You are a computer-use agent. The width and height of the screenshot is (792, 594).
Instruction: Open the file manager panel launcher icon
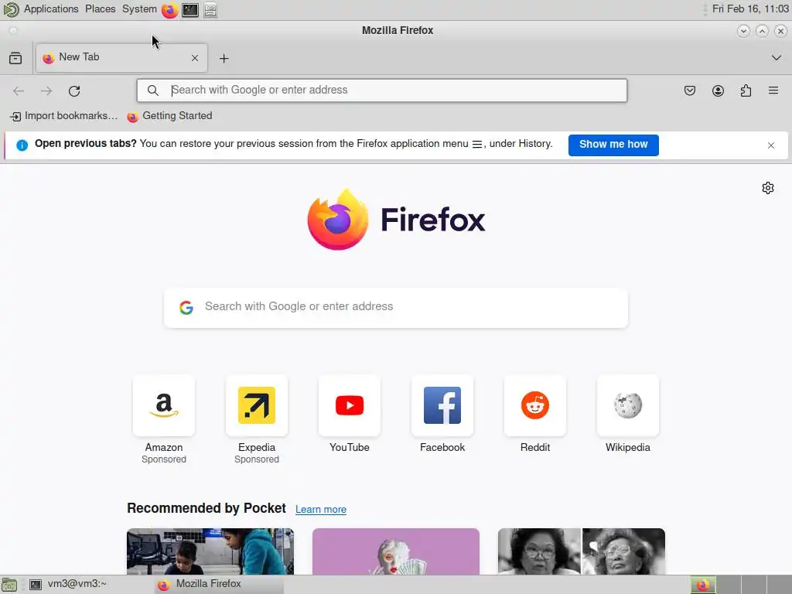(x=210, y=9)
